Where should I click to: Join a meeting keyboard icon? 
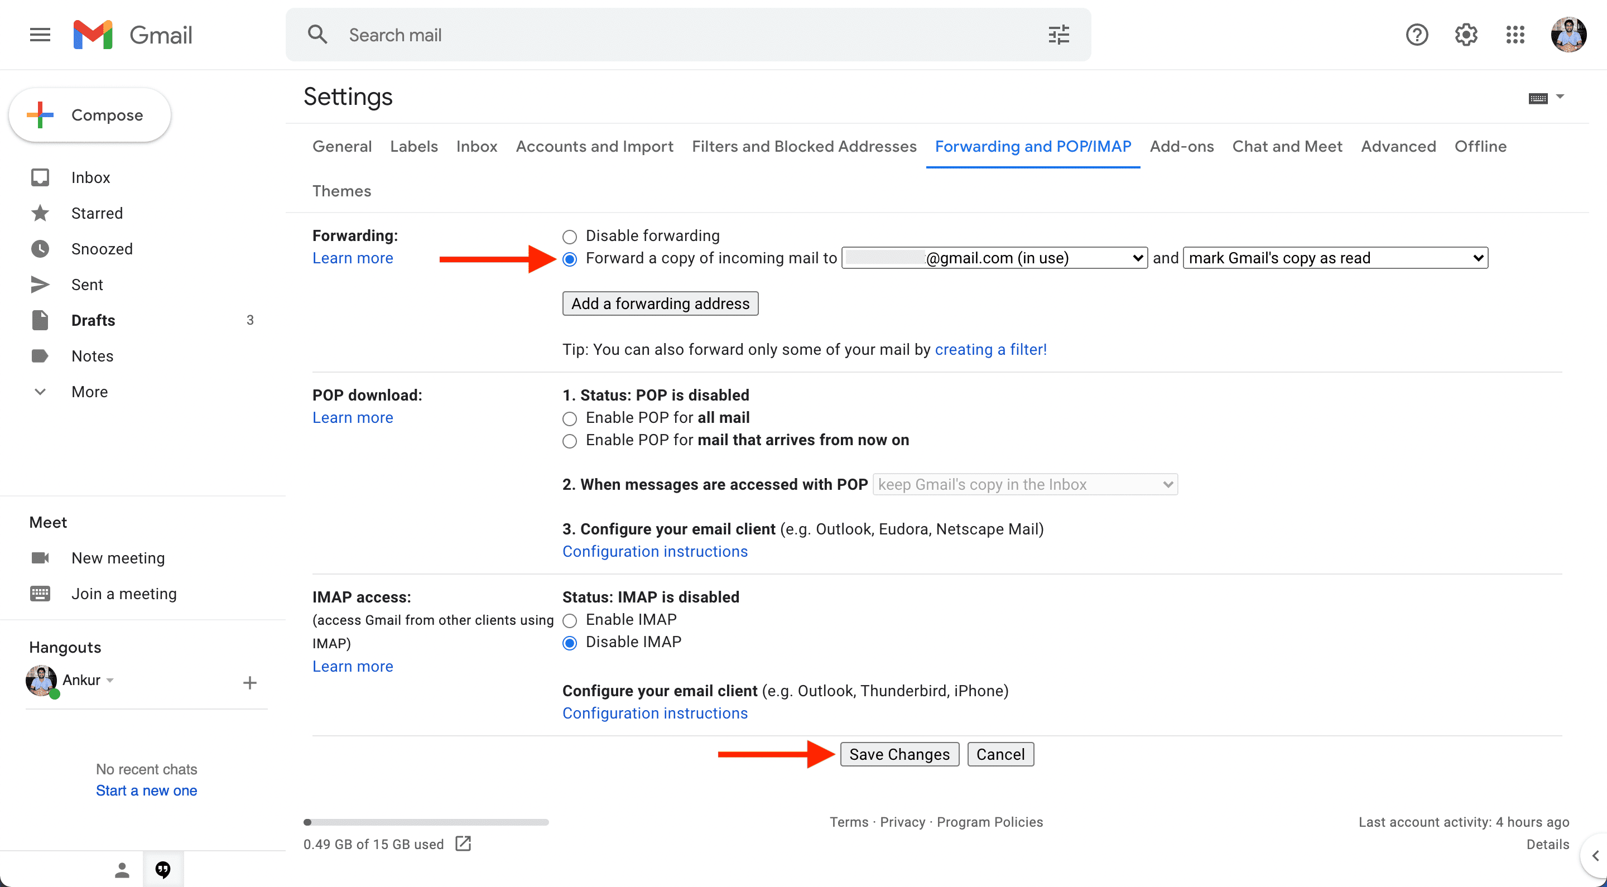click(x=40, y=593)
